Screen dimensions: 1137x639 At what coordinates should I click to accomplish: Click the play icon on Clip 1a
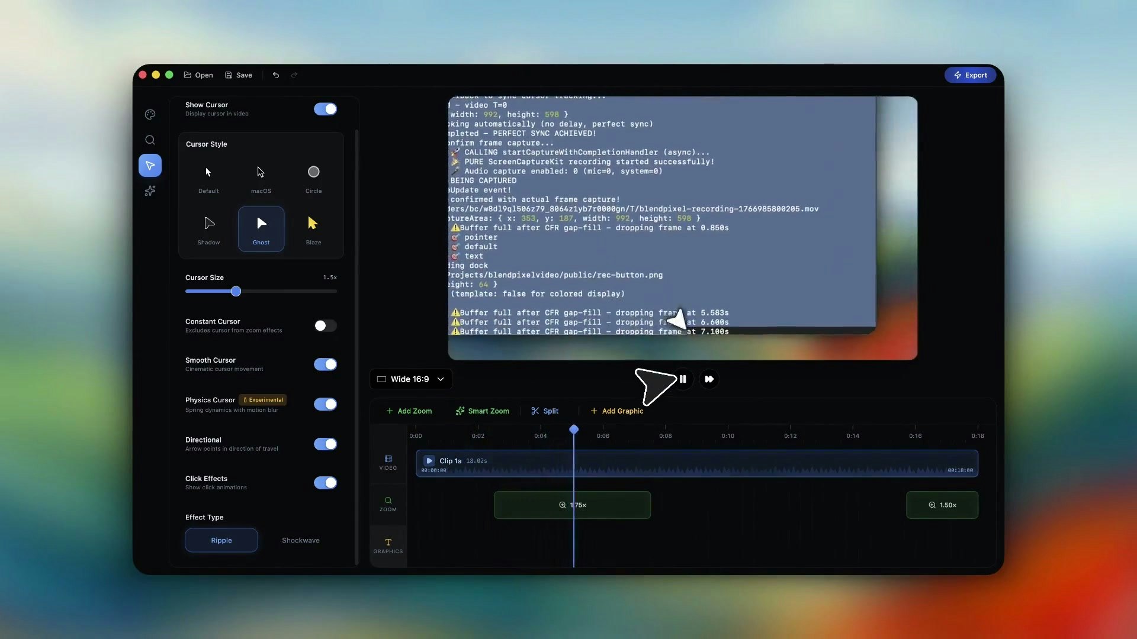point(429,460)
